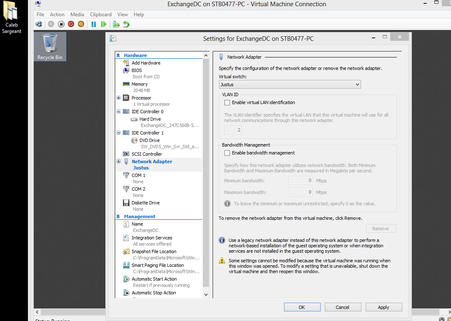Click the Revert toolbar icon

coord(126,24)
